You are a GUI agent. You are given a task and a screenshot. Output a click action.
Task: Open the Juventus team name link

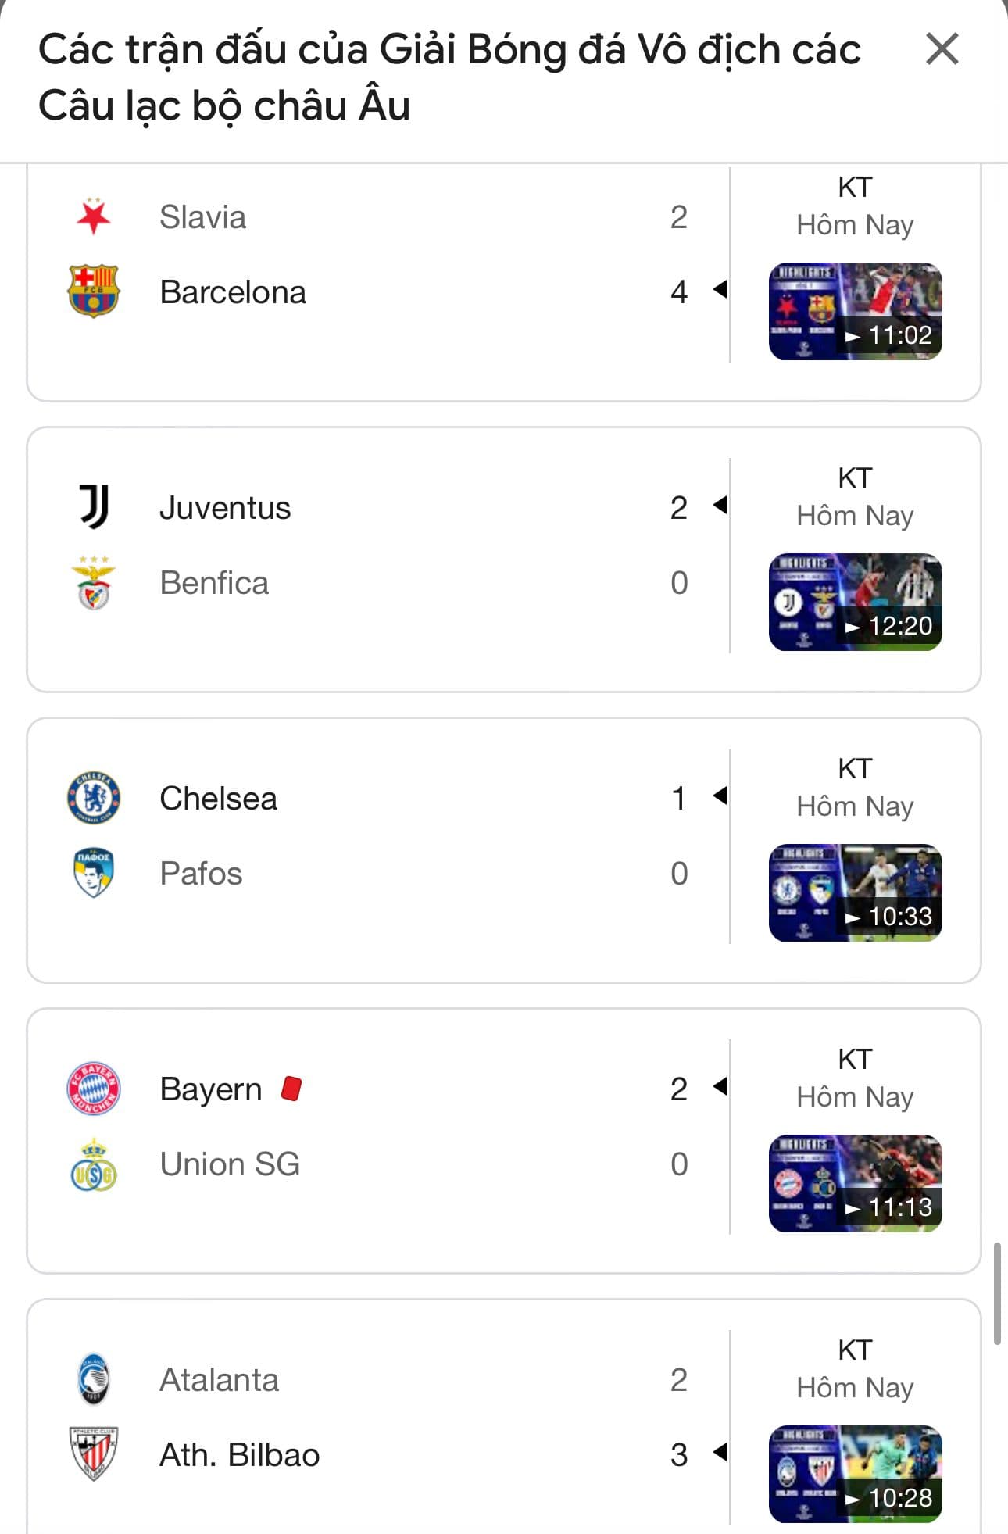point(225,508)
